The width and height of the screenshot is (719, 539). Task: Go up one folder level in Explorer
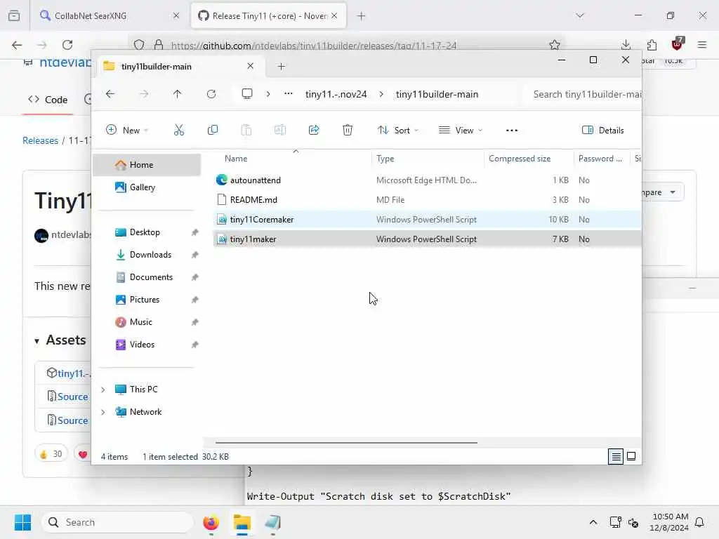178,94
